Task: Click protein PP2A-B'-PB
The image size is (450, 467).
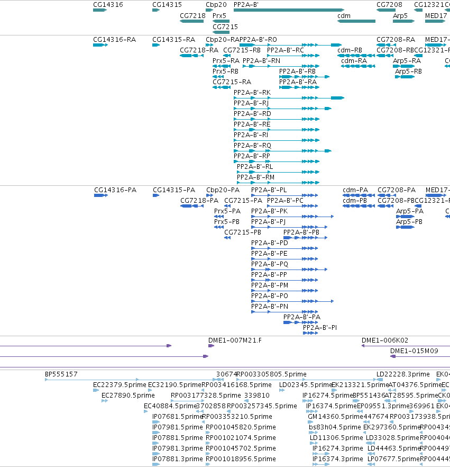Action: (306, 238)
